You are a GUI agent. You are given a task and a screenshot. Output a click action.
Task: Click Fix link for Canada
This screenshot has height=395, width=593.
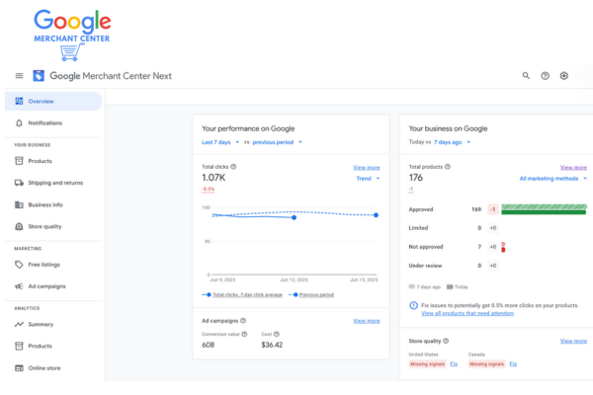point(513,363)
